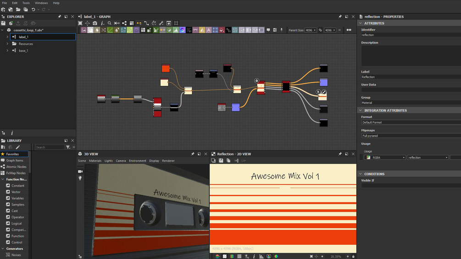This screenshot has height=259, width=461.
Task: Expand the base_1 graph in Explorer
Action: tap(7, 50)
